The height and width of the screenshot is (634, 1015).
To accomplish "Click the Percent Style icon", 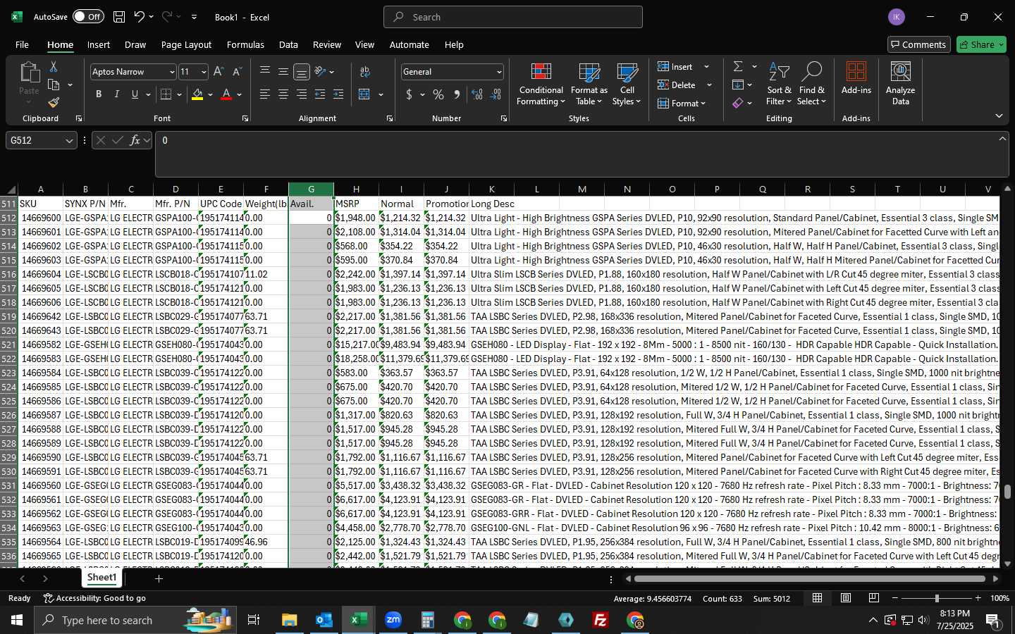I will coord(438,94).
